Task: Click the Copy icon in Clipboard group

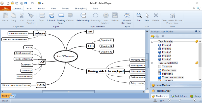Action: [x=14, y=15]
